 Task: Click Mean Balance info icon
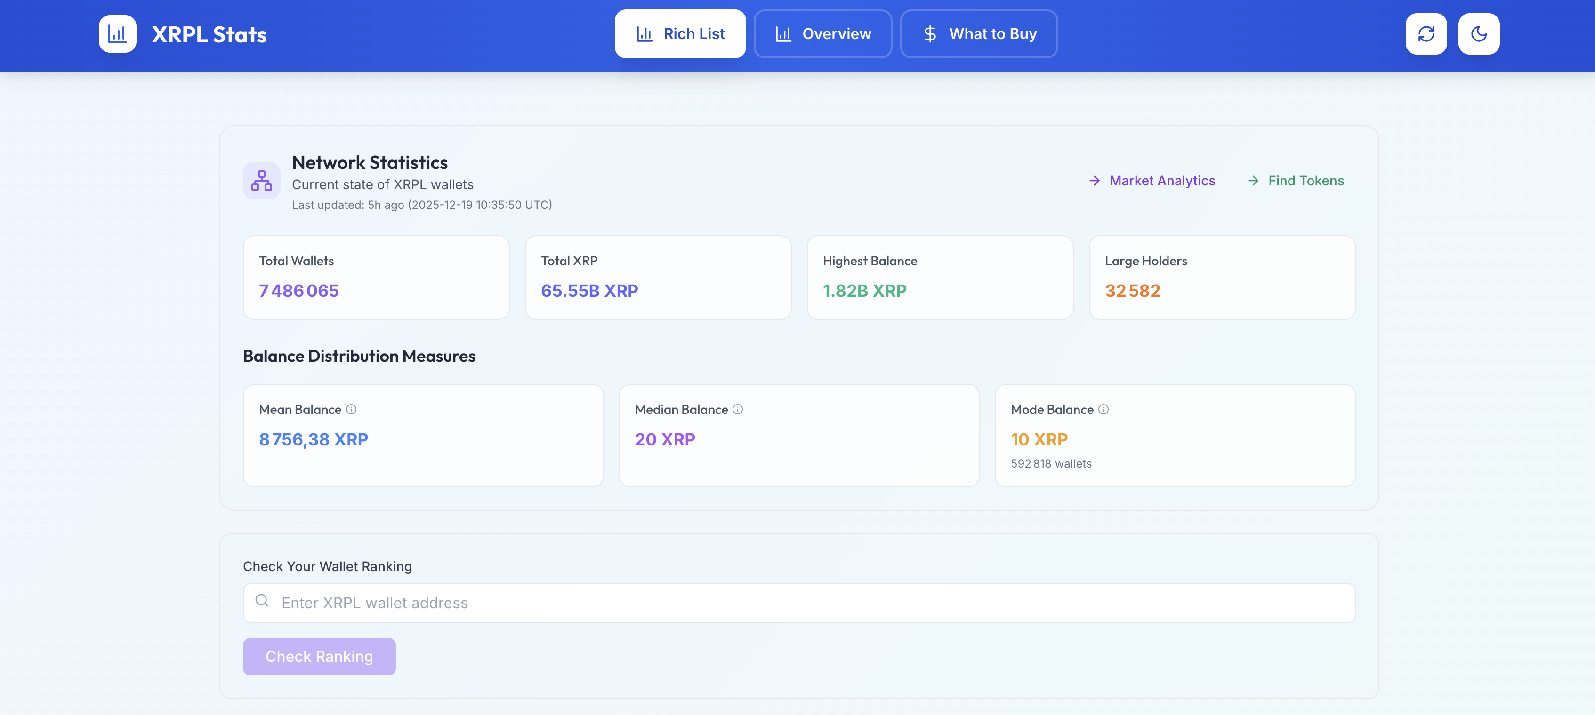351,409
